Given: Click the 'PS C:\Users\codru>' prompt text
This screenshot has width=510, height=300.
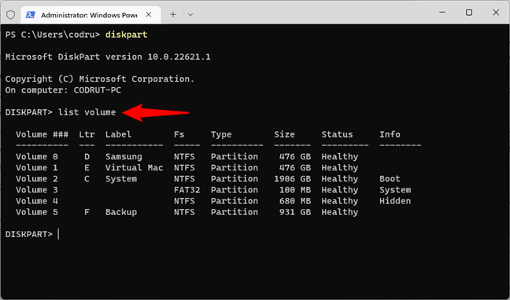Looking at the screenshot, I should click(53, 35).
